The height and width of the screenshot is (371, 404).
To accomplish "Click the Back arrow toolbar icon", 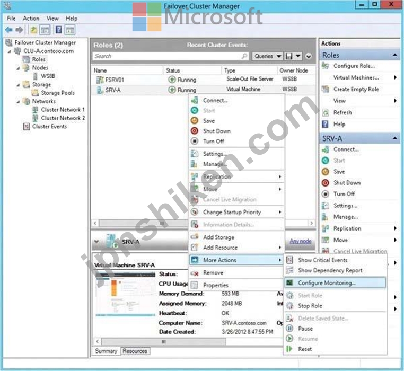I will pos(9,30).
